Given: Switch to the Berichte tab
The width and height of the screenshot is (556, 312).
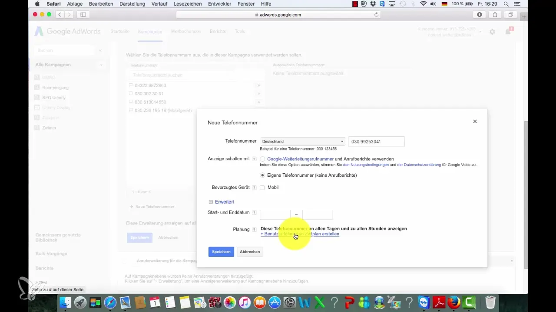Looking at the screenshot, I should click(218, 32).
